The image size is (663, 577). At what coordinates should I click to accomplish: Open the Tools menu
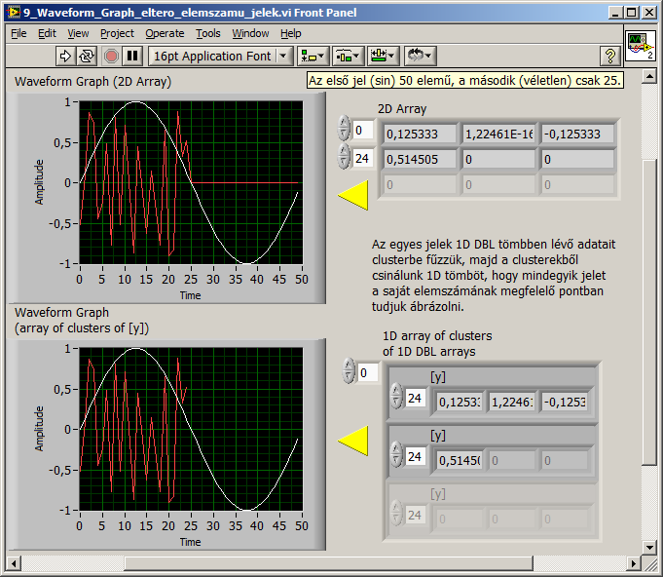pyautogui.click(x=208, y=33)
